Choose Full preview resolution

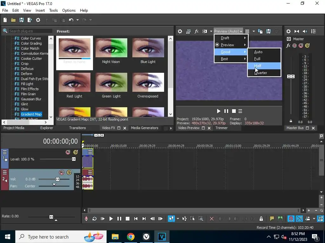click(x=264, y=59)
